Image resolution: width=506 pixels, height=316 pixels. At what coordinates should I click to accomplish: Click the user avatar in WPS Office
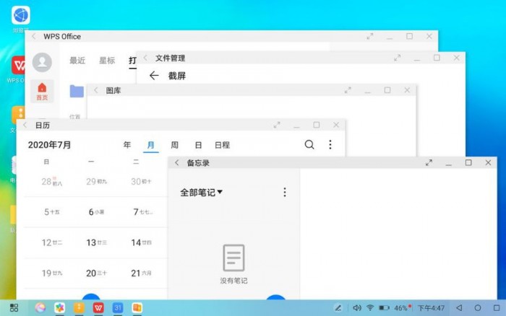pos(42,62)
